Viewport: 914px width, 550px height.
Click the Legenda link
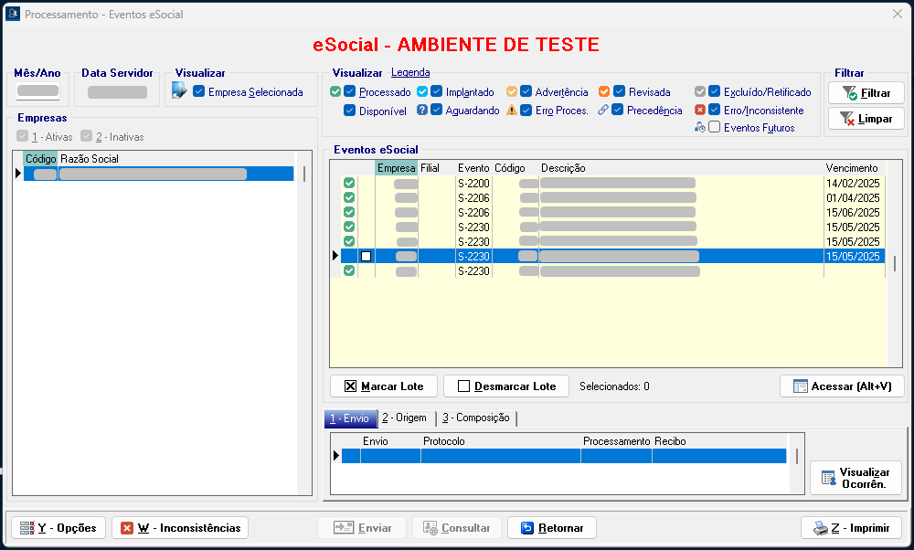tap(410, 73)
